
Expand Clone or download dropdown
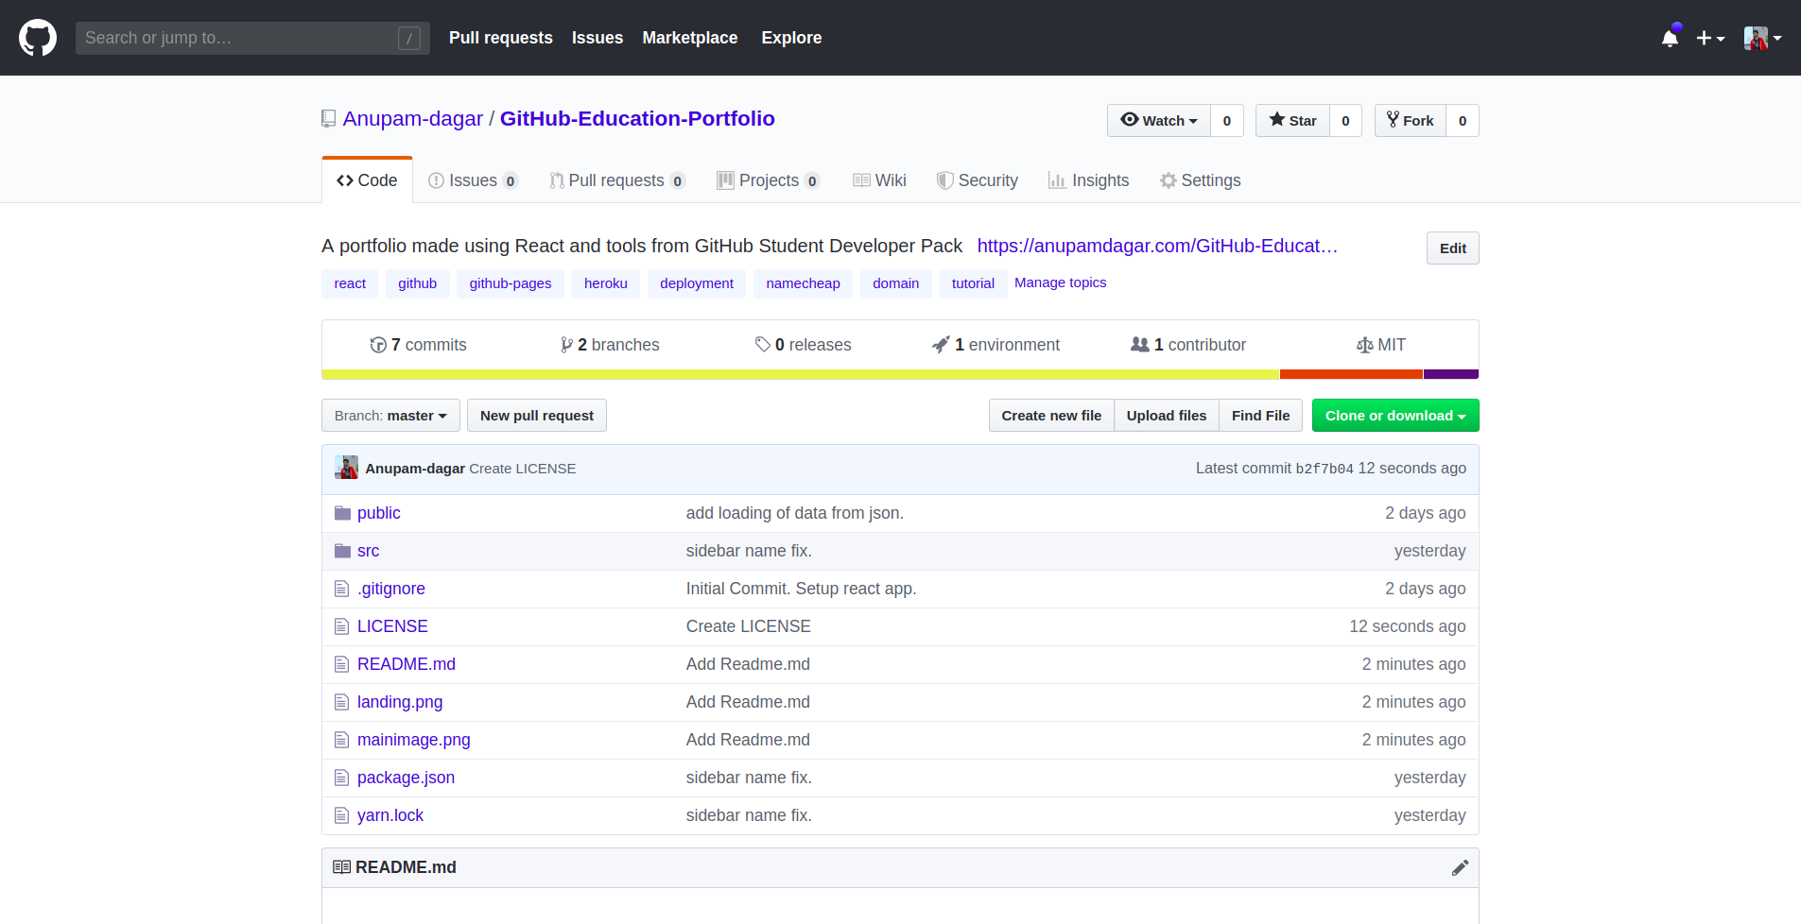pyautogui.click(x=1395, y=416)
